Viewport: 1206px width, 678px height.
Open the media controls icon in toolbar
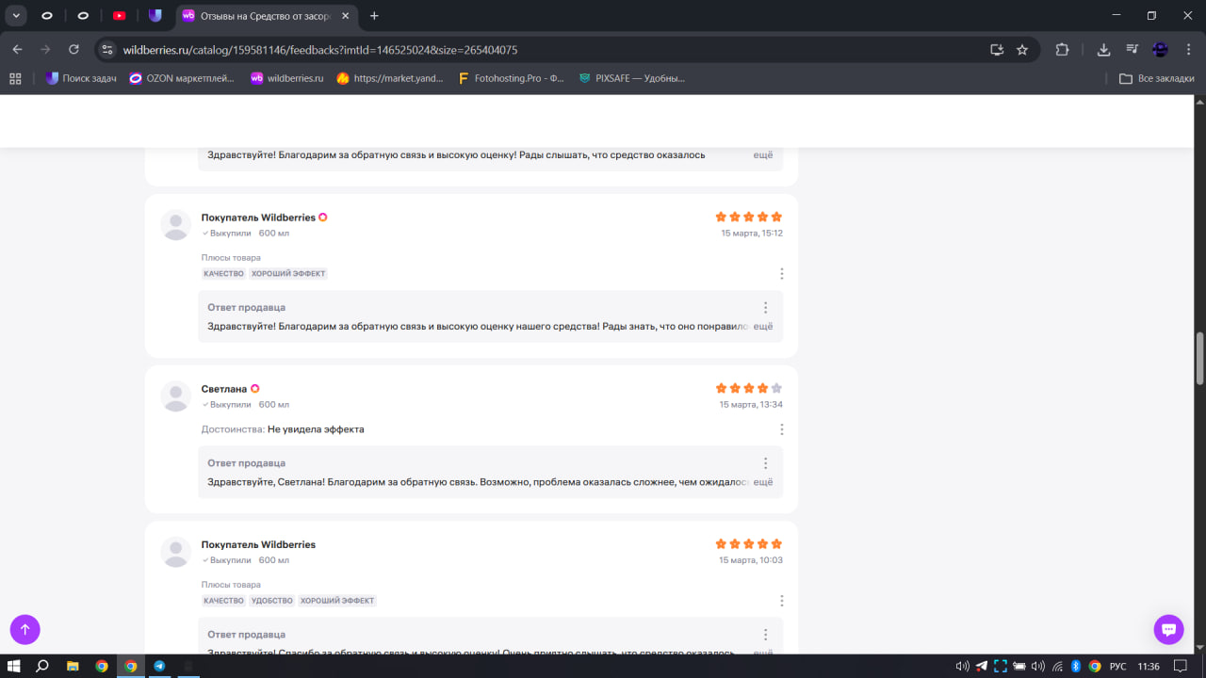[x=1133, y=50]
